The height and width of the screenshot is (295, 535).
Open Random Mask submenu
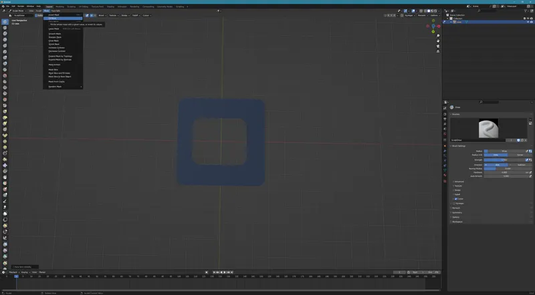point(63,87)
